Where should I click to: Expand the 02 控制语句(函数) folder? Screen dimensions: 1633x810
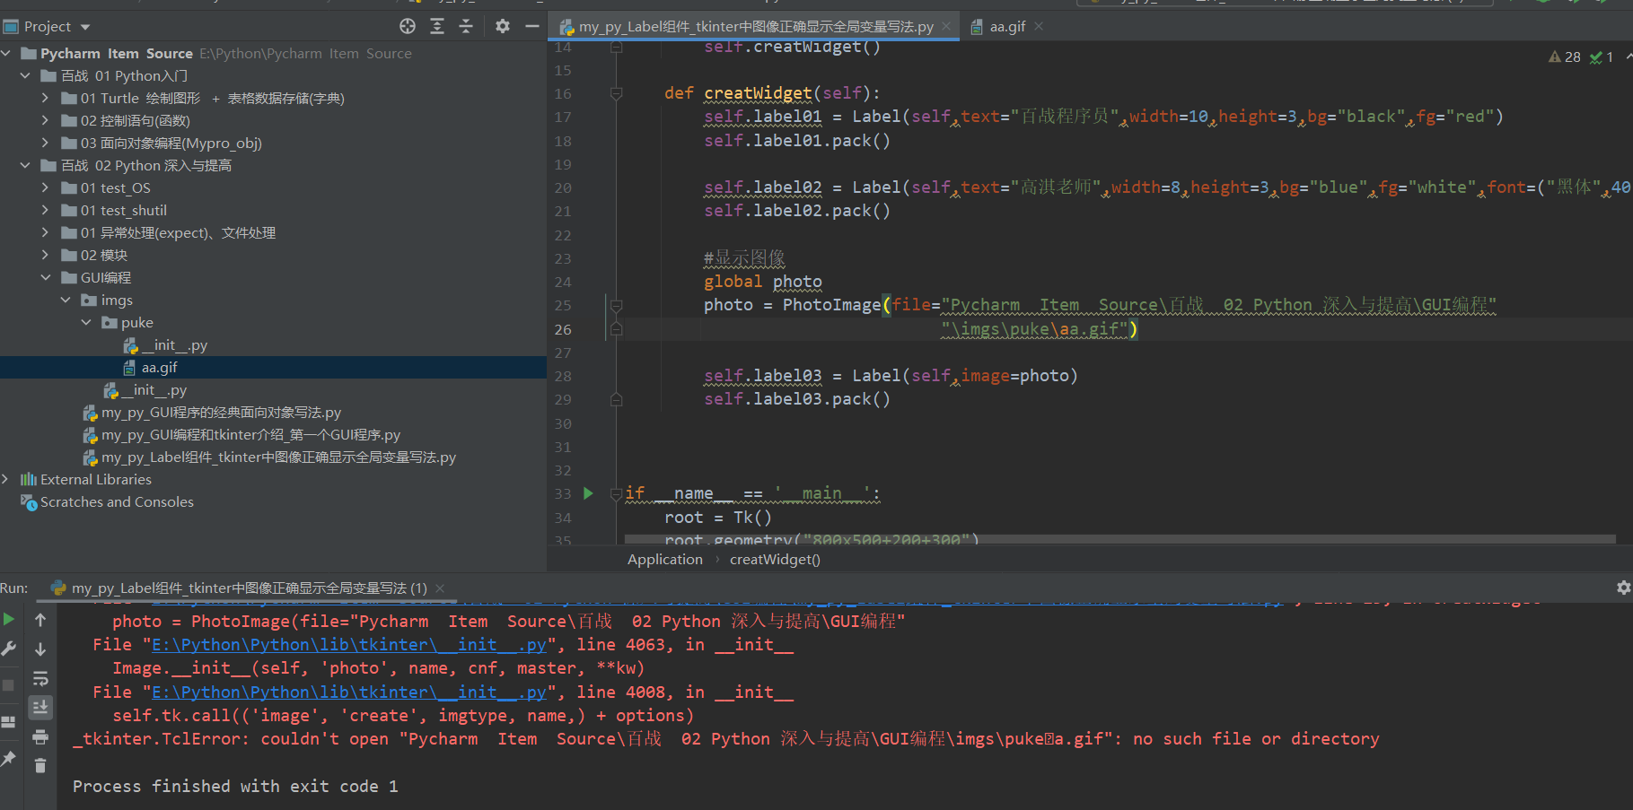[46, 121]
